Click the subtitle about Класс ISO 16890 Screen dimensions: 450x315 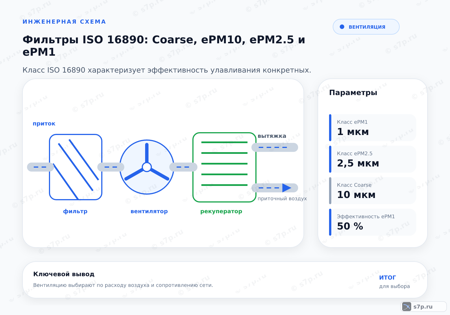coord(167,70)
